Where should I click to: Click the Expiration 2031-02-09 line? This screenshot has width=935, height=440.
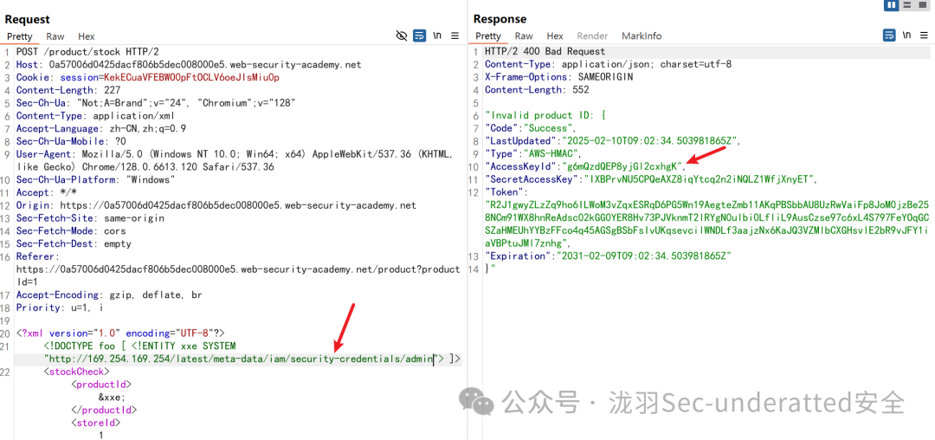tap(609, 256)
